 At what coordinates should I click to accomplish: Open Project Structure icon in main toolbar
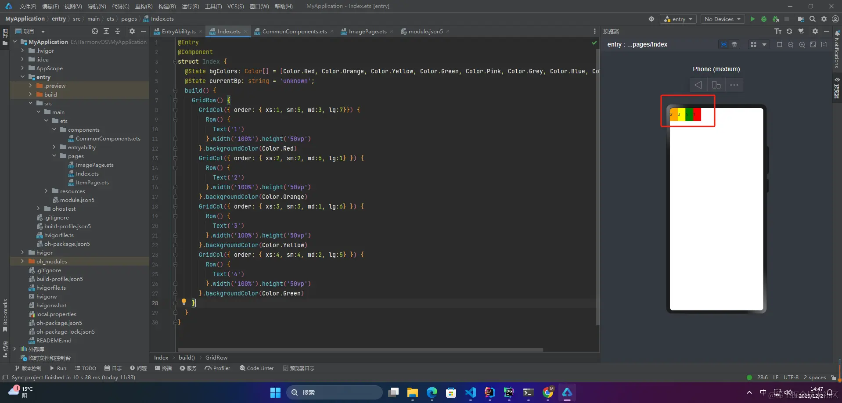point(801,19)
